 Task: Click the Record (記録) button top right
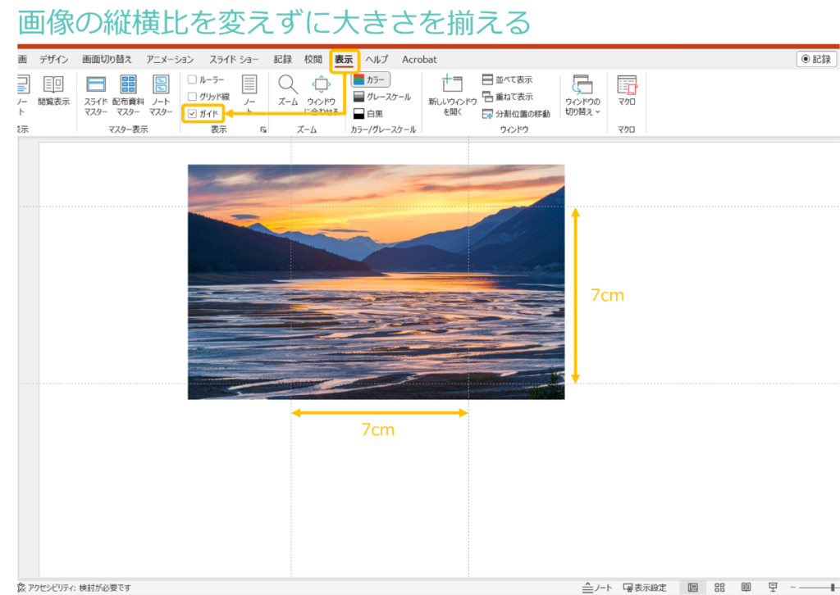pyautogui.click(x=815, y=58)
